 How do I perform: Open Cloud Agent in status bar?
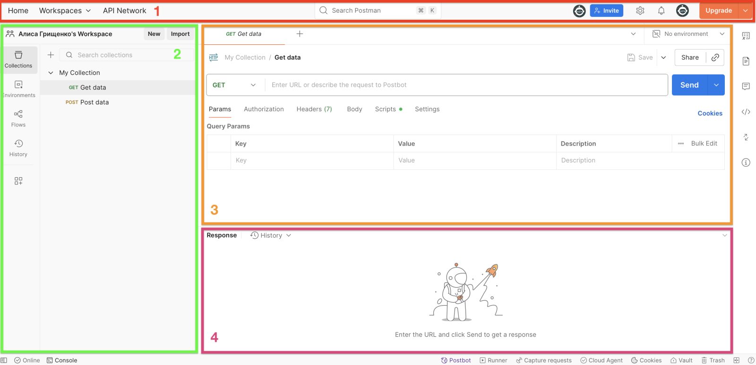601,360
